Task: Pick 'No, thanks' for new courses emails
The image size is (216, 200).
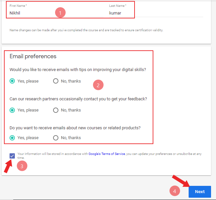Action: [x=56, y=138]
